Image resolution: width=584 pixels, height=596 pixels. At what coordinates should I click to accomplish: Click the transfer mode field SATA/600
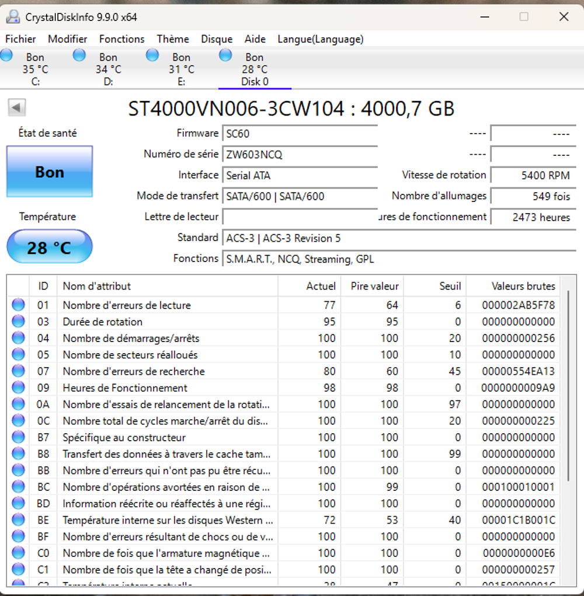point(300,197)
